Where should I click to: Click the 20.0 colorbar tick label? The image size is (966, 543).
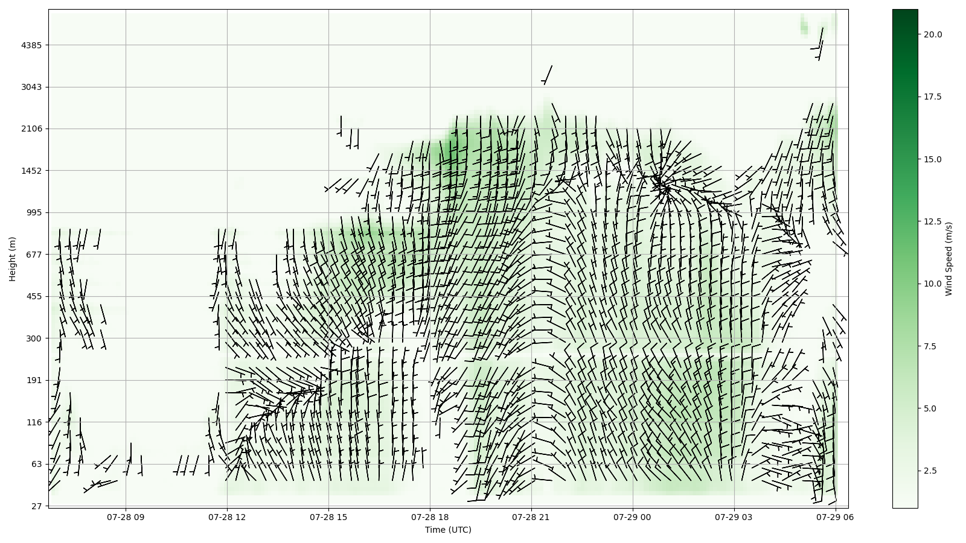(x=932, y=34)
